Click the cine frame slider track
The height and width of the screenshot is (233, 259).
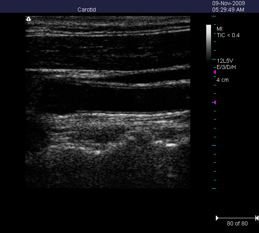[237, 218]
